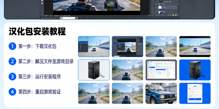Image resolution: width=219 pixels, height=109 pixels.
Task: Open the image editor screenshot thumbnail
Action: coord(127,46)
